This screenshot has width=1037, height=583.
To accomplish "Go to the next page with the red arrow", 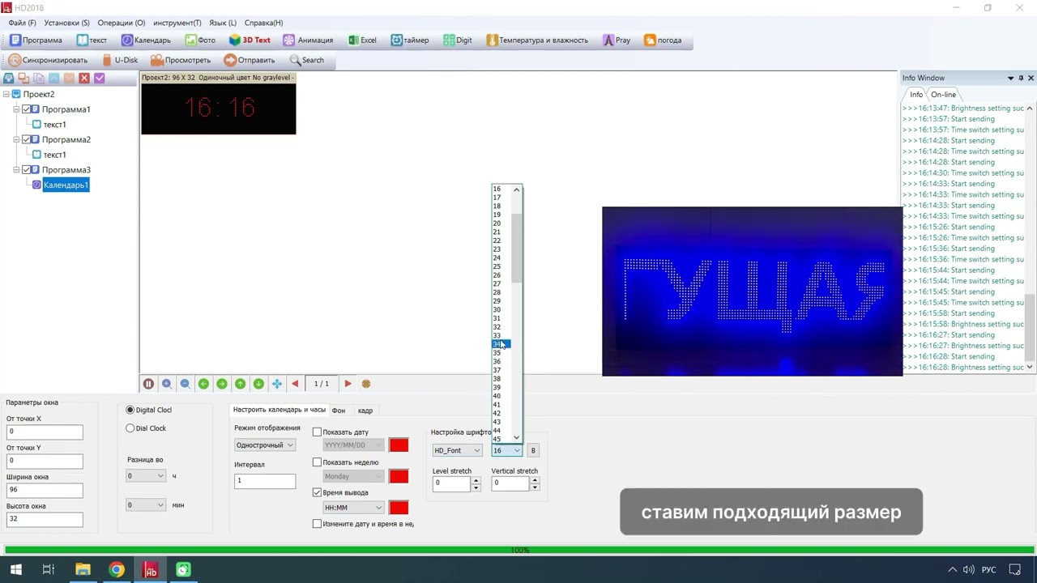I will click(x=348, y=384).
